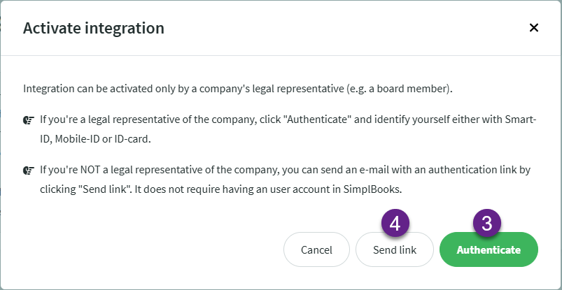This screenshot has height=290, width=562.
Task: Click the pointing hand icon beside the legal representative bullet
Action: pos(28,120)
